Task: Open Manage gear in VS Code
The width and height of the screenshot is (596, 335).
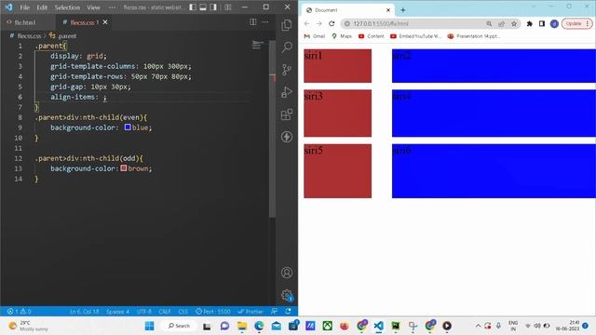Action: point(287,295)
